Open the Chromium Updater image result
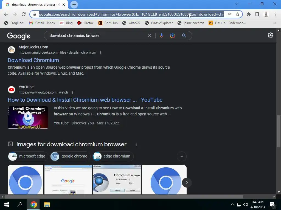Image resolution: width=281 pixels, height=210 pixels. [x=117, y=180]
